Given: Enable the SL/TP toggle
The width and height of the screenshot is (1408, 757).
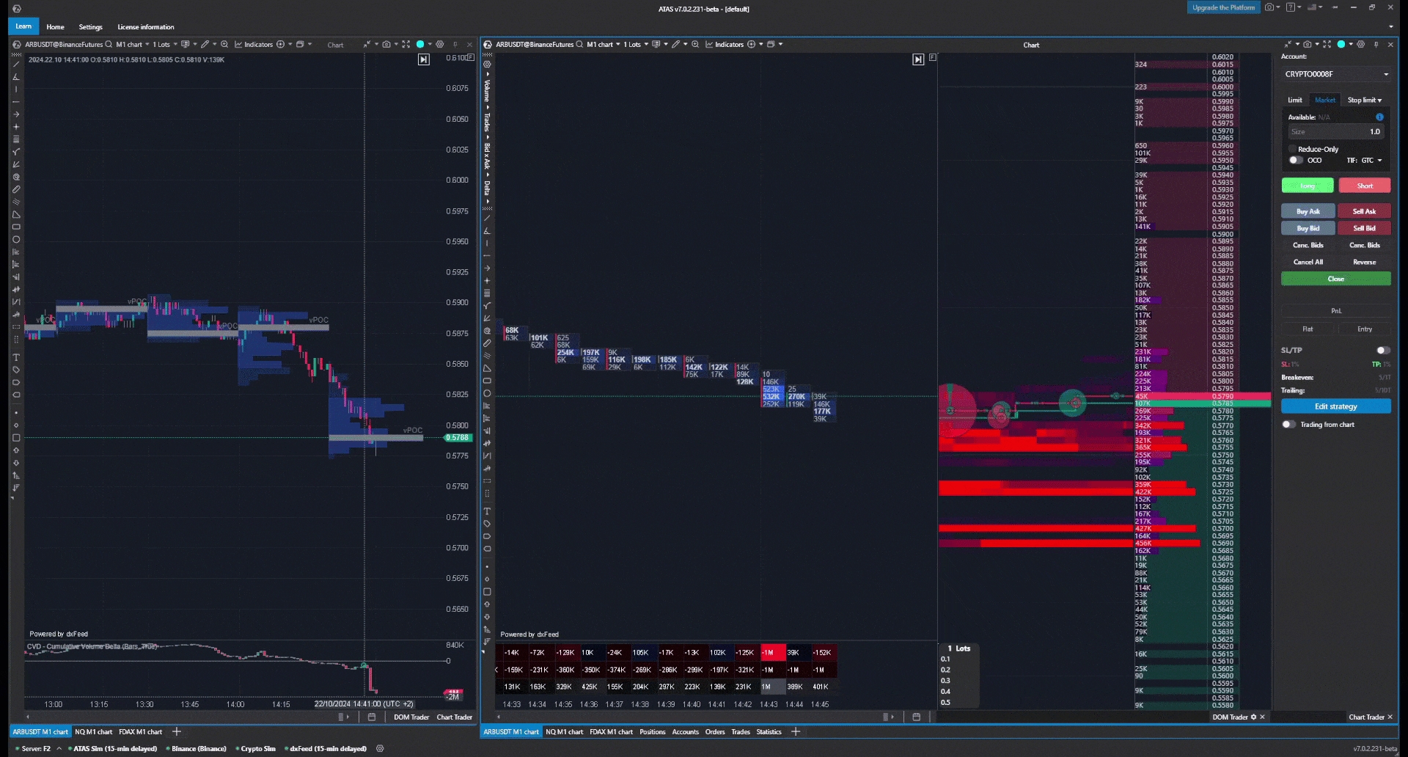Looking at the screenshot, I should pos(1382,351).
